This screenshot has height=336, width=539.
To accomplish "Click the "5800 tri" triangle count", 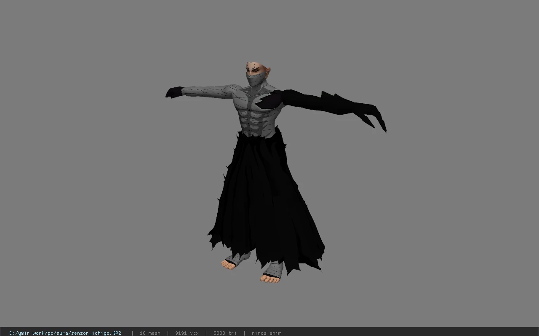I will [x=225, y=333].
